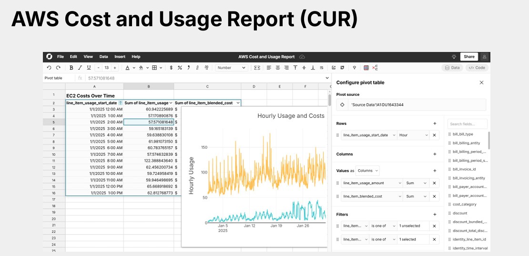Open the File menu

(x=61, y=57)
